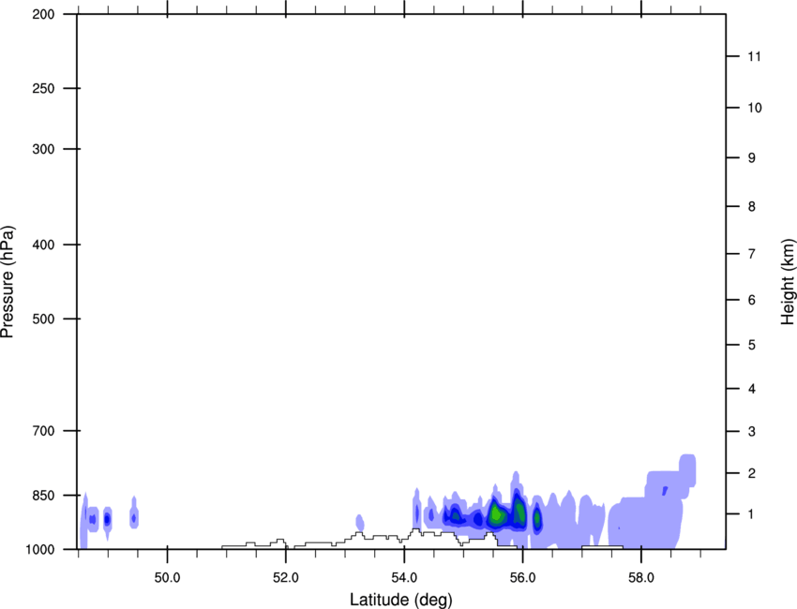Pick the height label 2

(752, 473)
